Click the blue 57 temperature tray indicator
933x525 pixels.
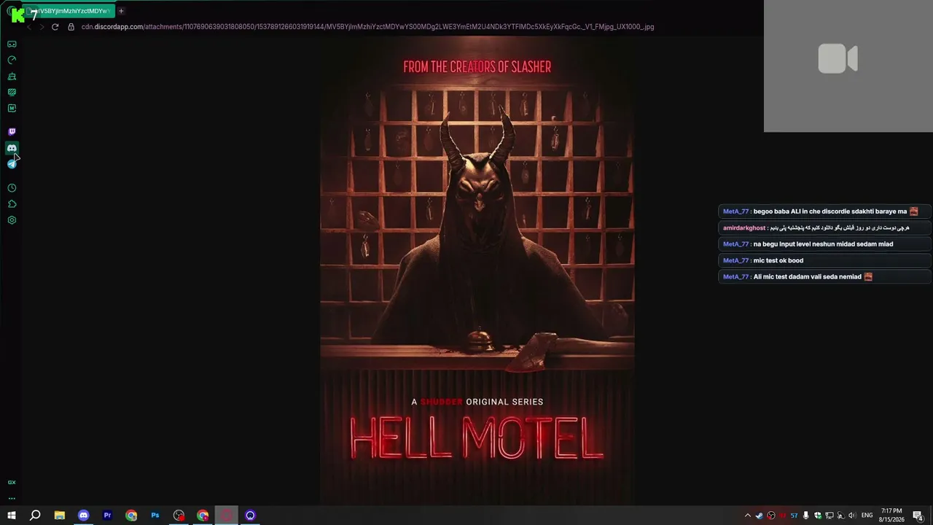pos(794,516)
